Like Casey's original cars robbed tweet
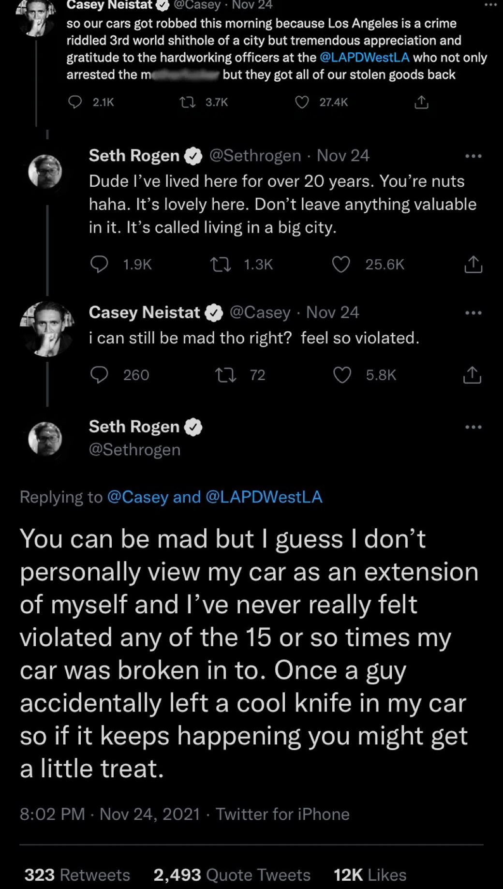Image resolution: width=503 pixels, height=889 pixels. 302,102
